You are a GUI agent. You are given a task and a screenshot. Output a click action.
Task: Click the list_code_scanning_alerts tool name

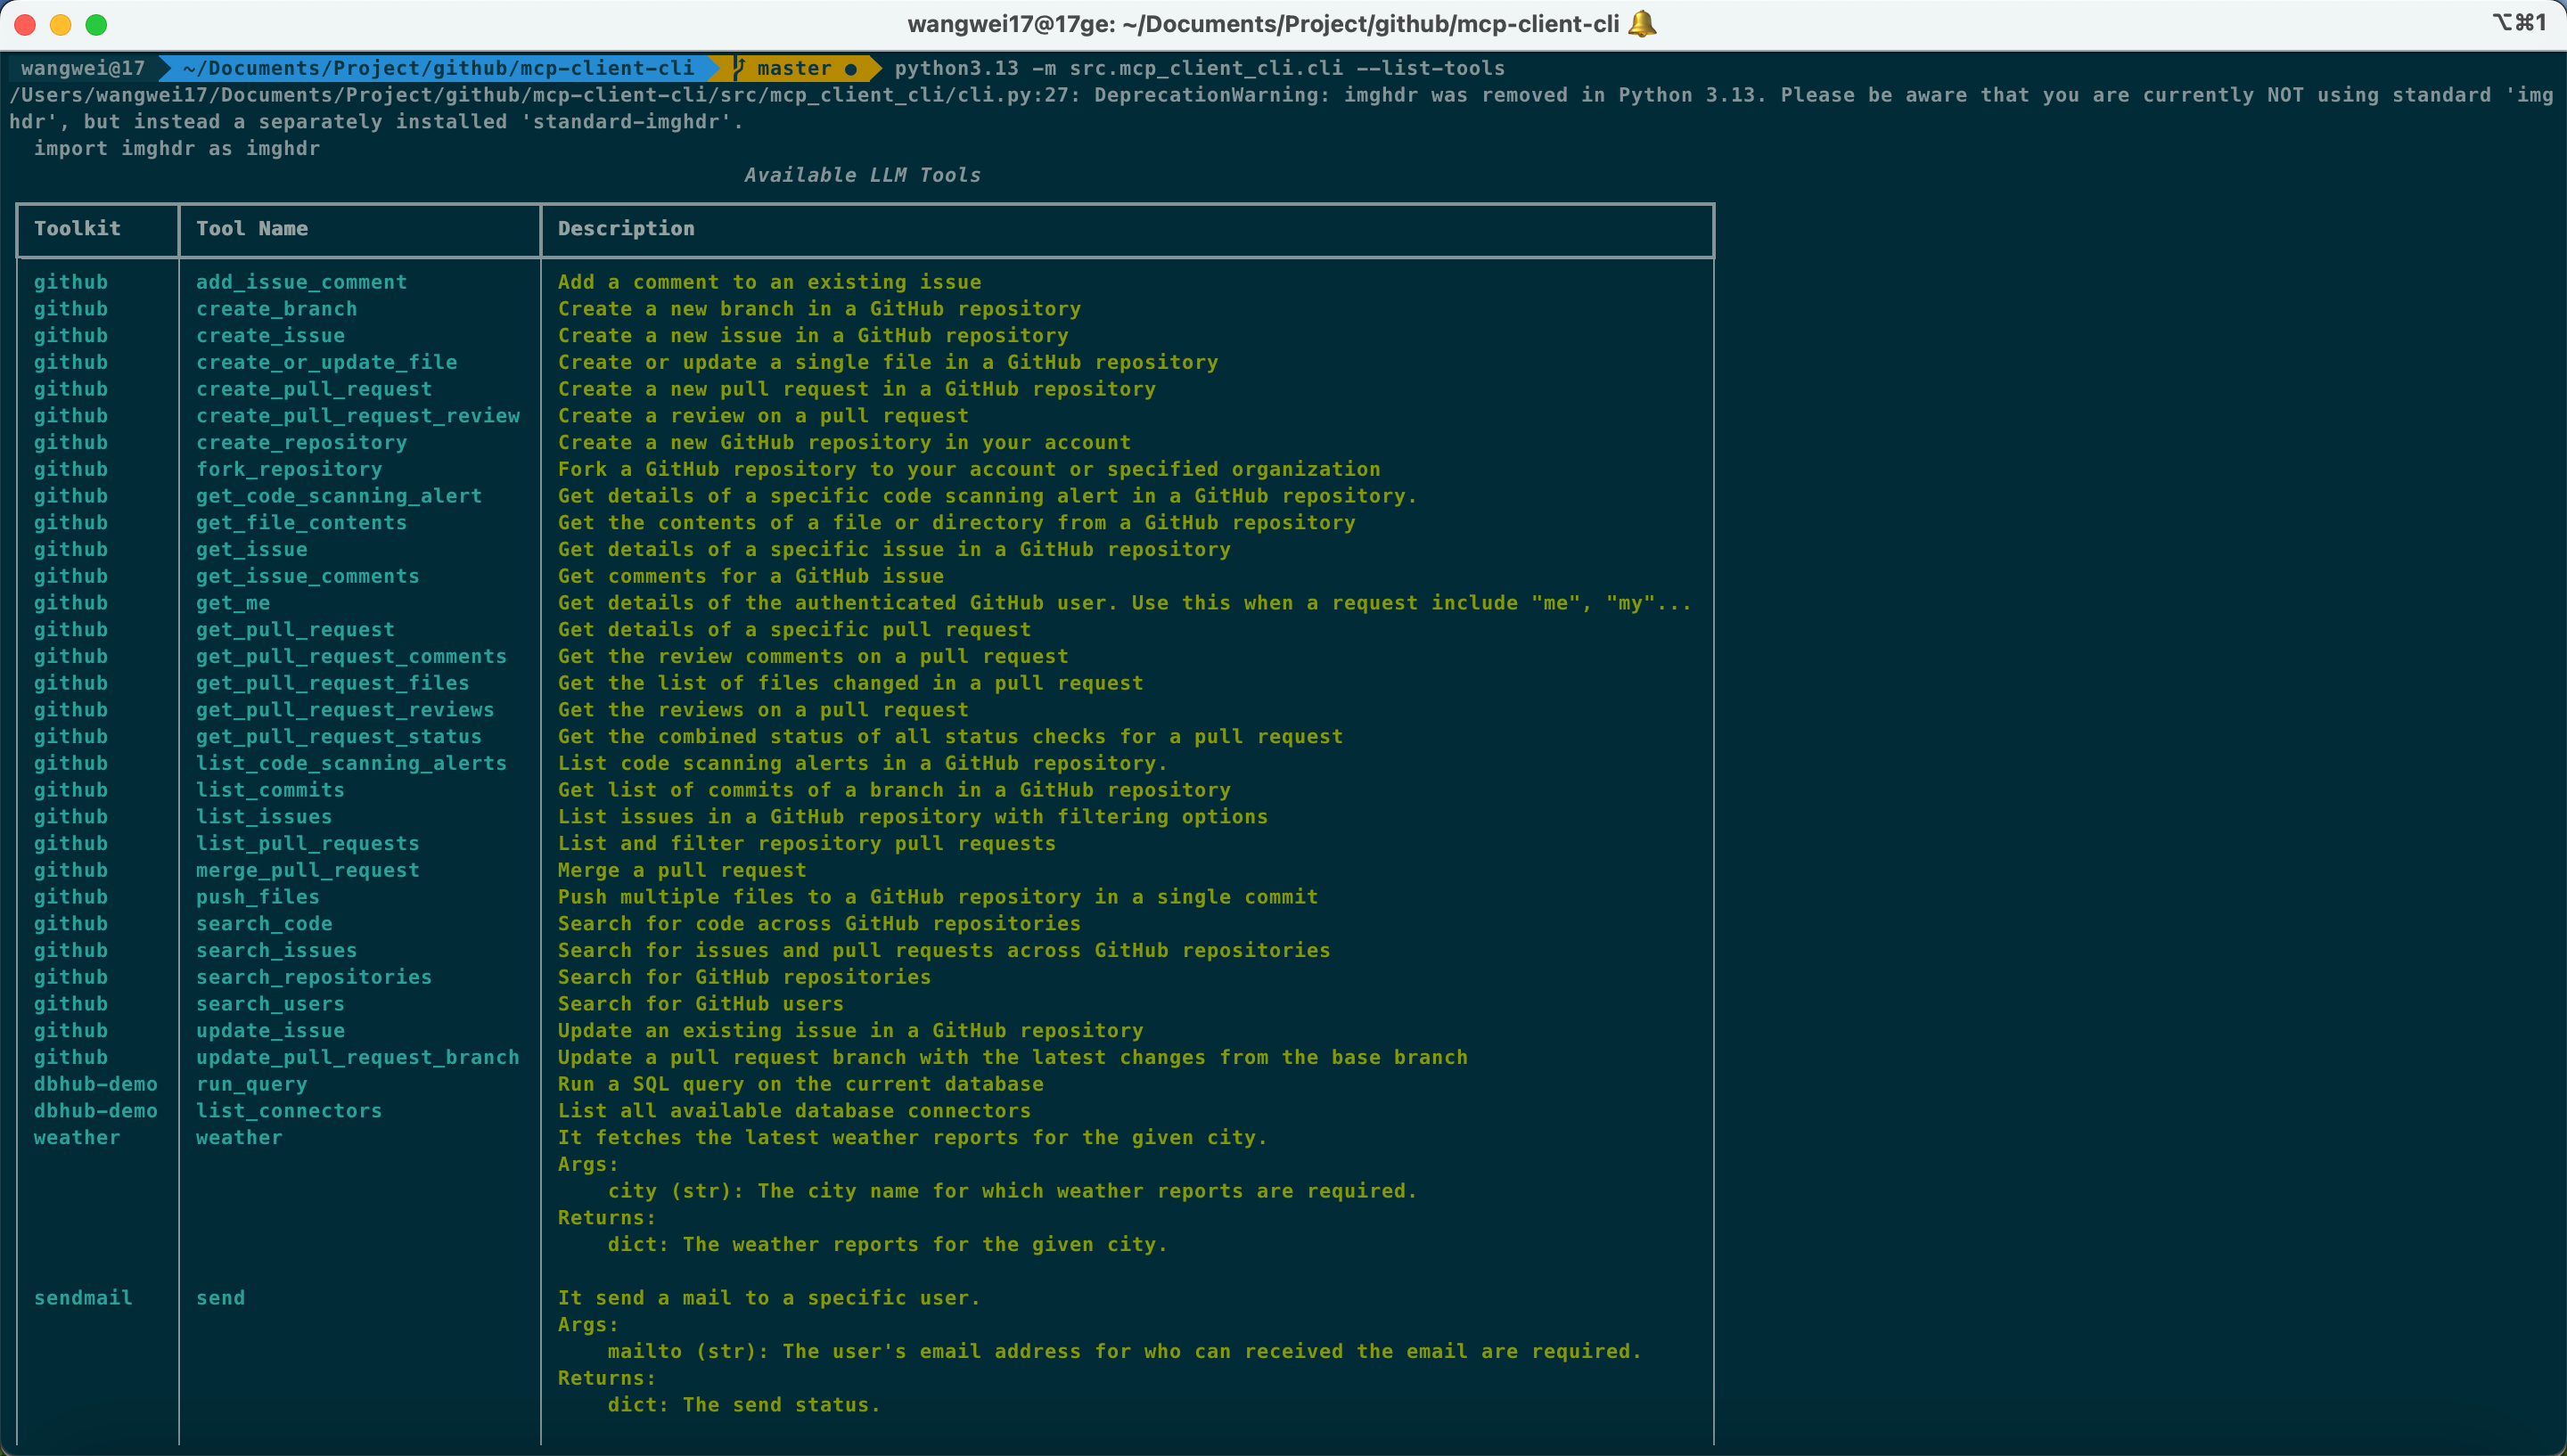pos(351,763)
